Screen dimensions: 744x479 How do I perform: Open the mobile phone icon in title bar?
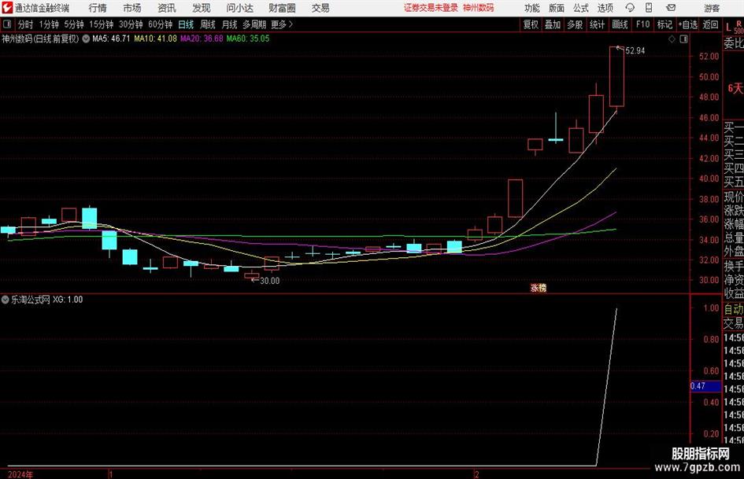point(649,8)
